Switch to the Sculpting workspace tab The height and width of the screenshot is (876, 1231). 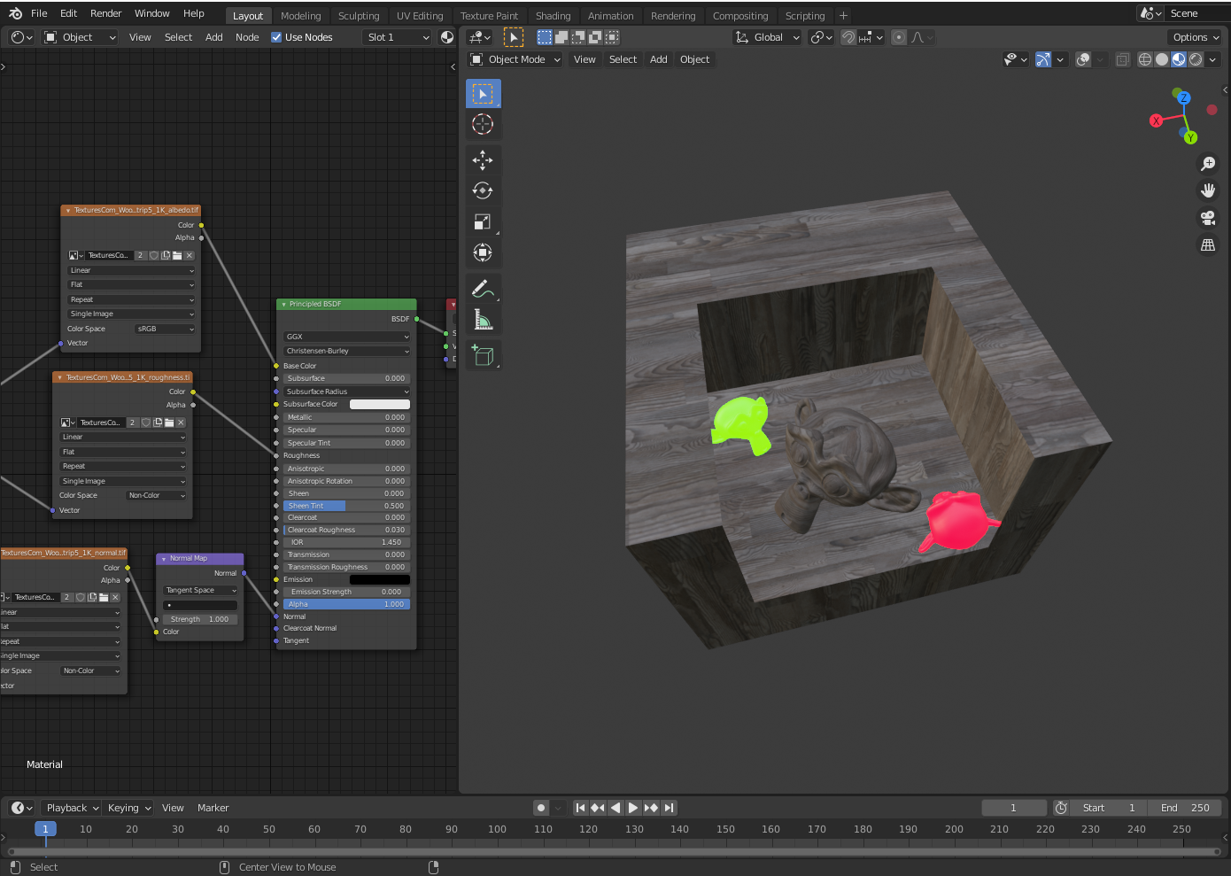click(359, 16)
